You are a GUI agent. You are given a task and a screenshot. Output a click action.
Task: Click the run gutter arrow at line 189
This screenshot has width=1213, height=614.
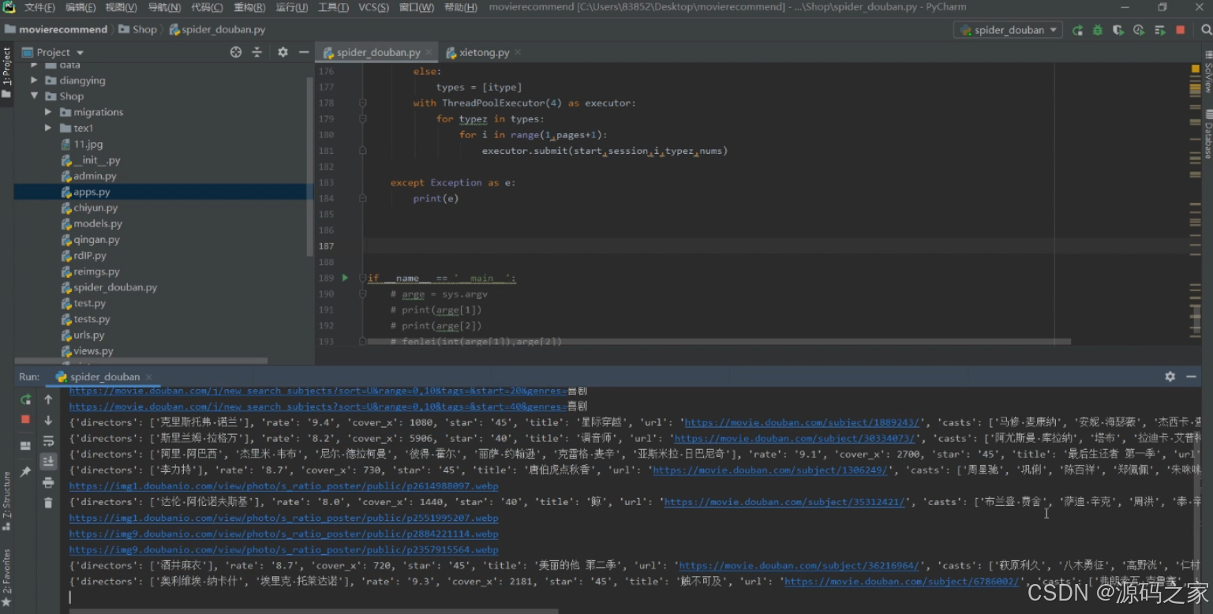[345, 278]
